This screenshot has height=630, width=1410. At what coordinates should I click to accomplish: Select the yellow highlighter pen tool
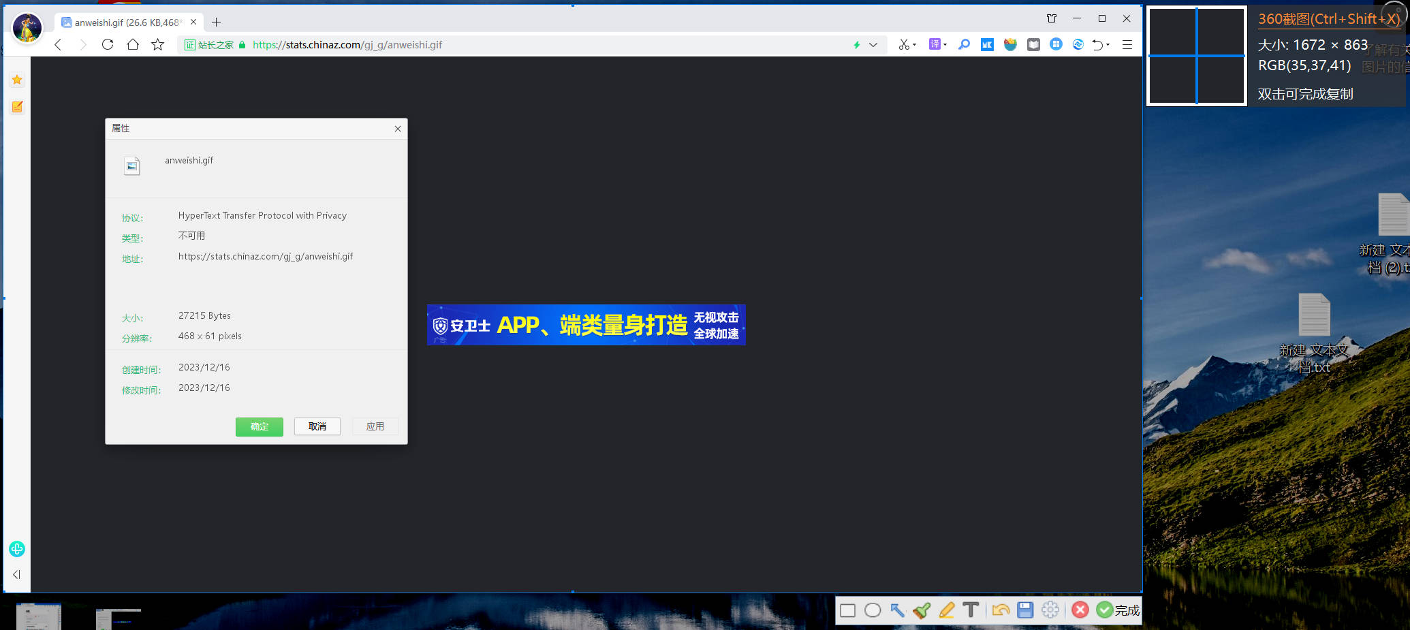tap(947, 610)
